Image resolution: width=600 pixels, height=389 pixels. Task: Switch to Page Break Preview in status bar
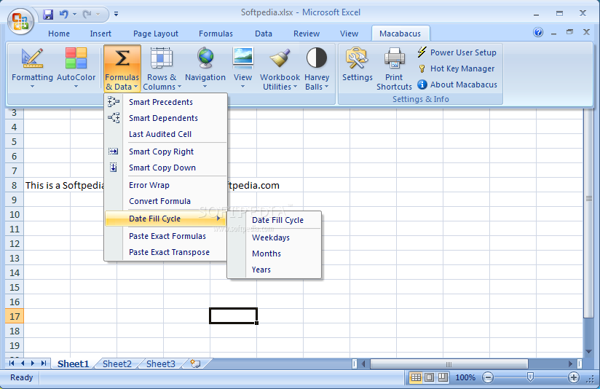443,377
